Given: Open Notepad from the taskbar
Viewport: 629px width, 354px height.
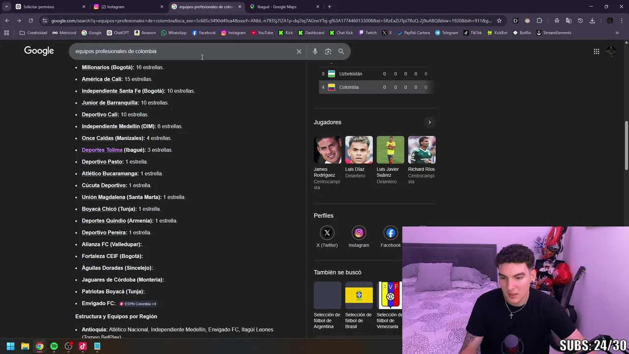Looking at the screenshot, I should [97, 346].
